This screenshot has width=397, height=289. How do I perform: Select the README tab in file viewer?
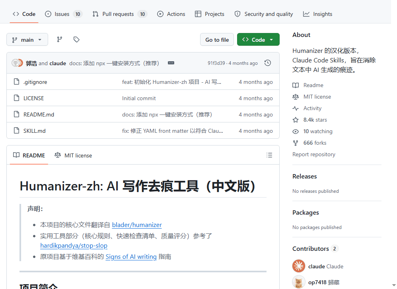[x=29, y=155]
